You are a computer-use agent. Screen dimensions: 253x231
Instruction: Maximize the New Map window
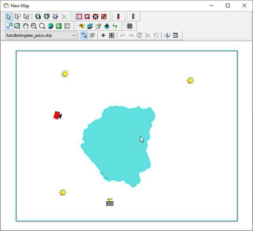(228, 6)
